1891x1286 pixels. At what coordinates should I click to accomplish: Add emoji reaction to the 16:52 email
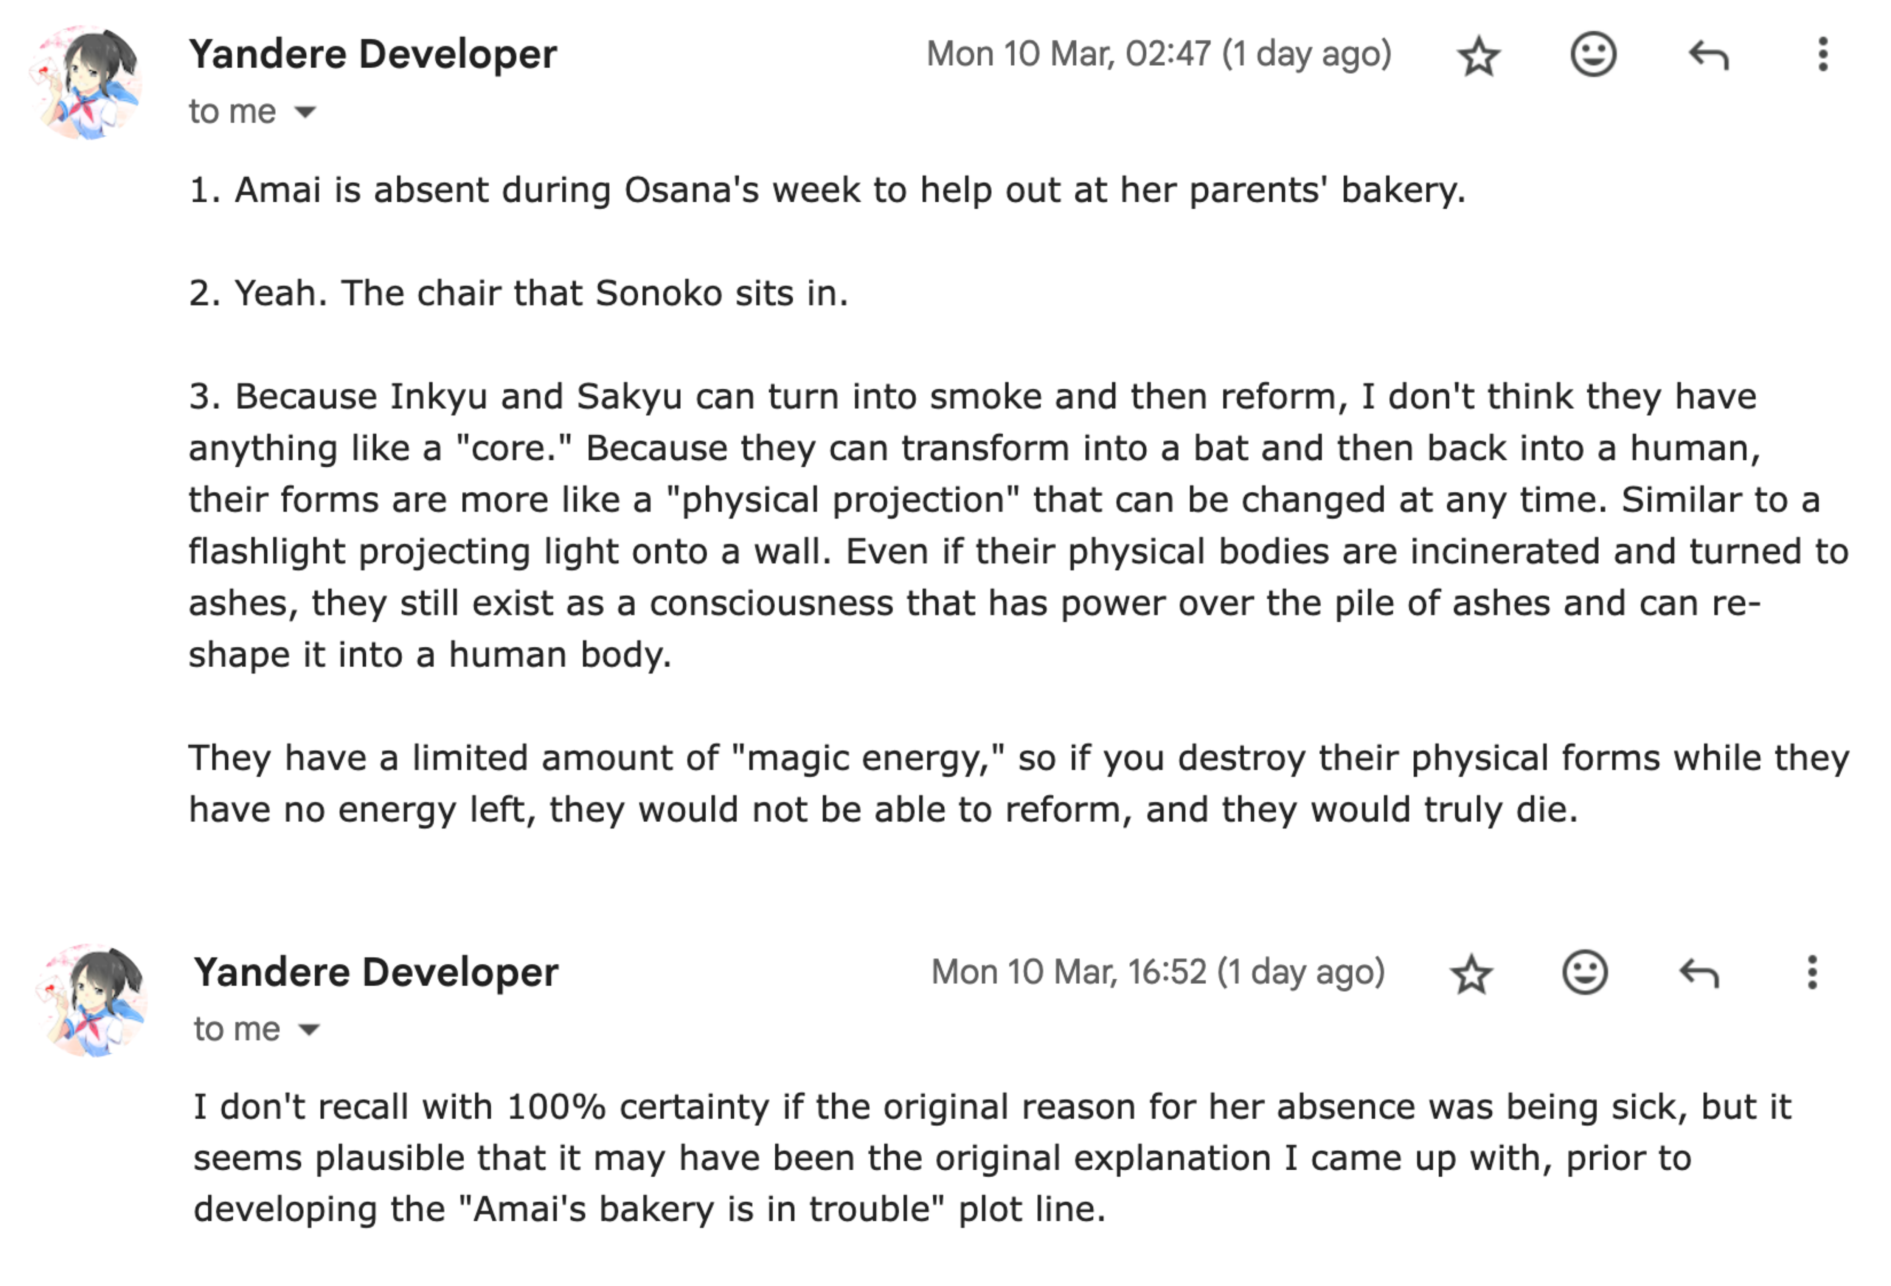click(1585, 973)
